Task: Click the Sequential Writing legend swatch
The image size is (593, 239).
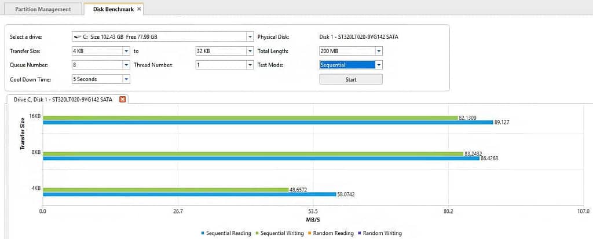Action: pos(257,233)
